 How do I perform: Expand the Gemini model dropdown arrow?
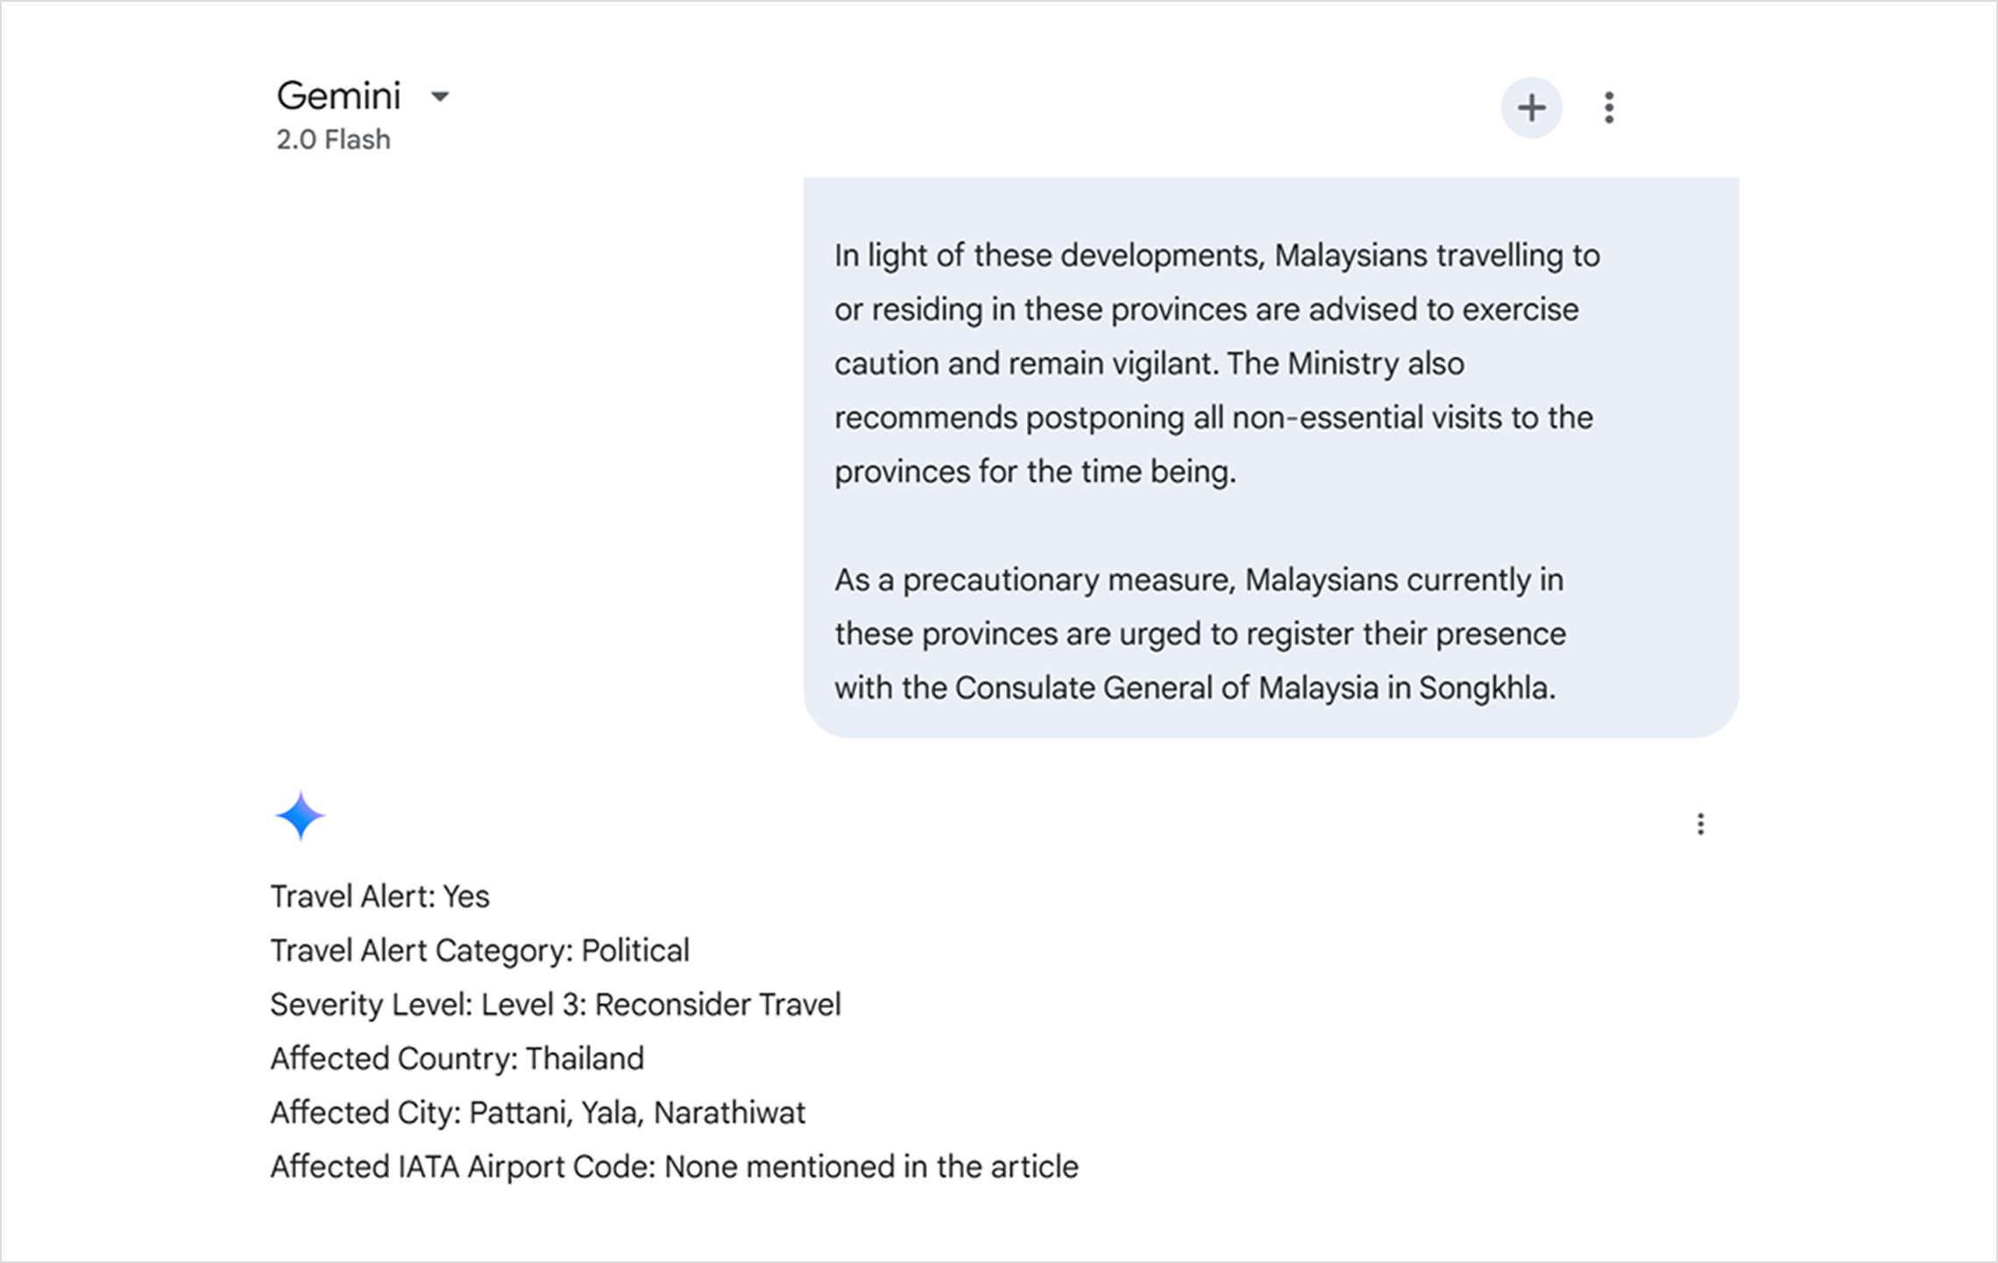pyautogui.click(x=440, y=96)
